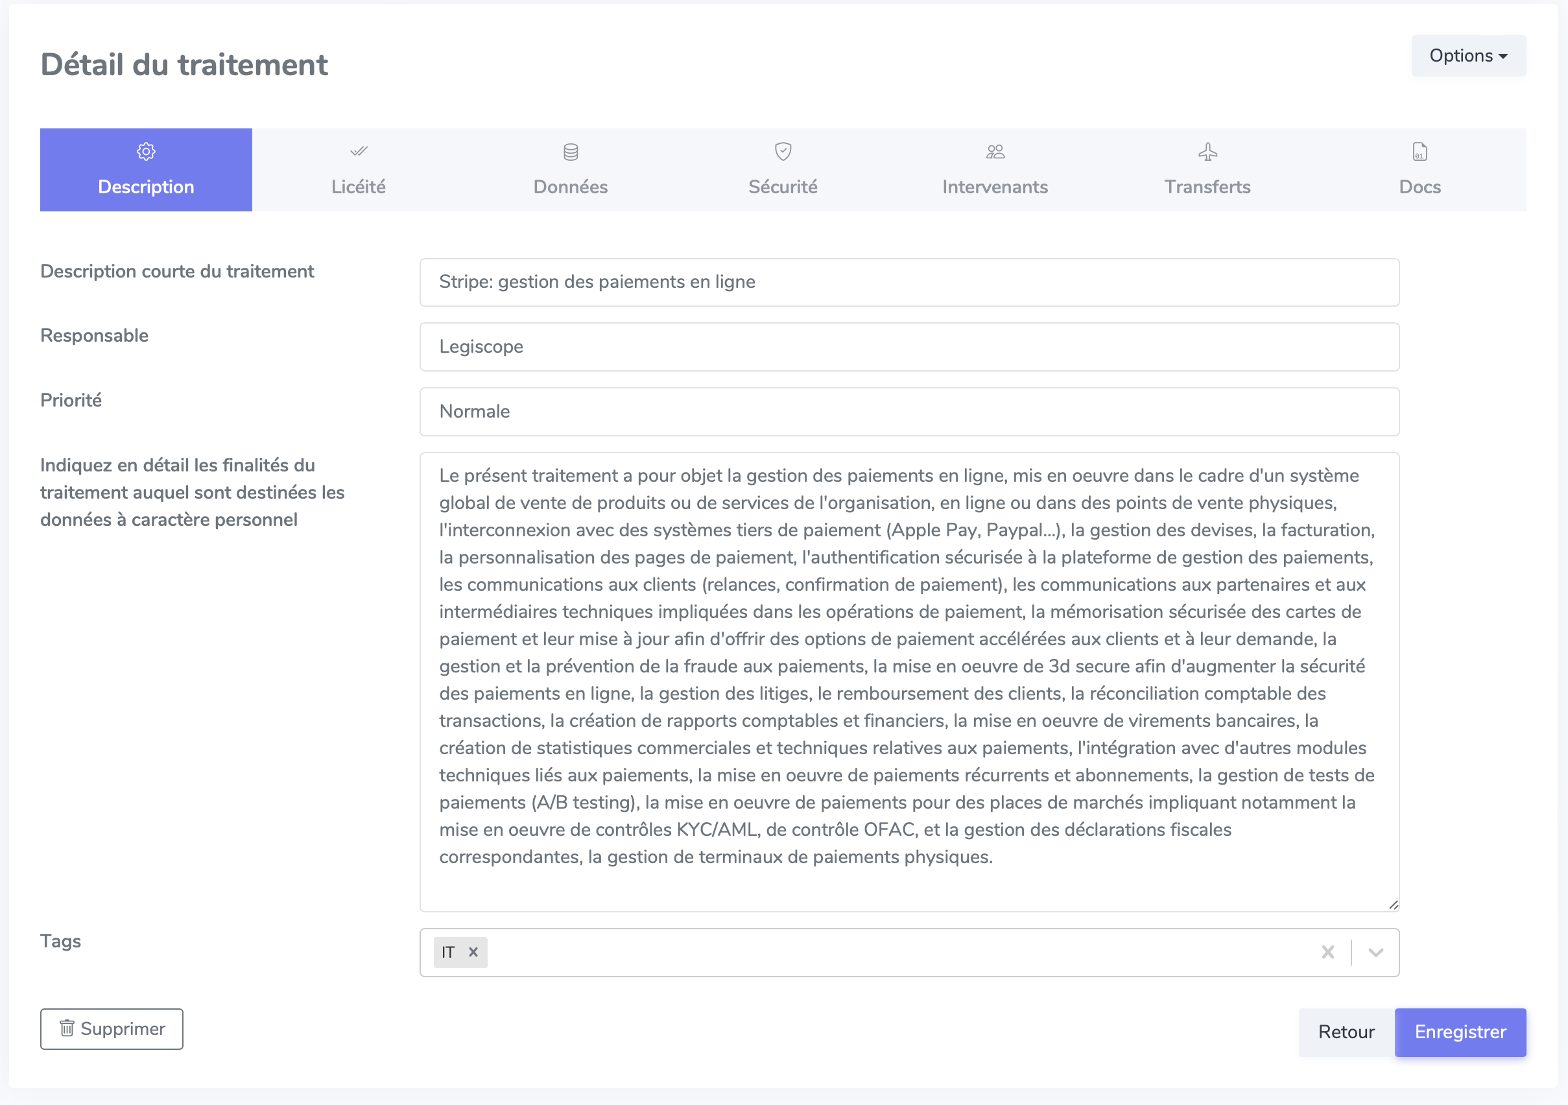Clear all tags with the X icon
Screen dimensions: 1568x1105
(1327, 952)
